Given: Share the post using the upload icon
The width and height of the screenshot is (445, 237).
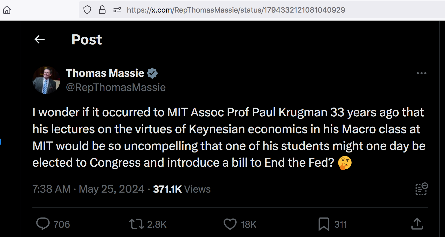Looking at the screenshot, I should (x=417, y=224).
